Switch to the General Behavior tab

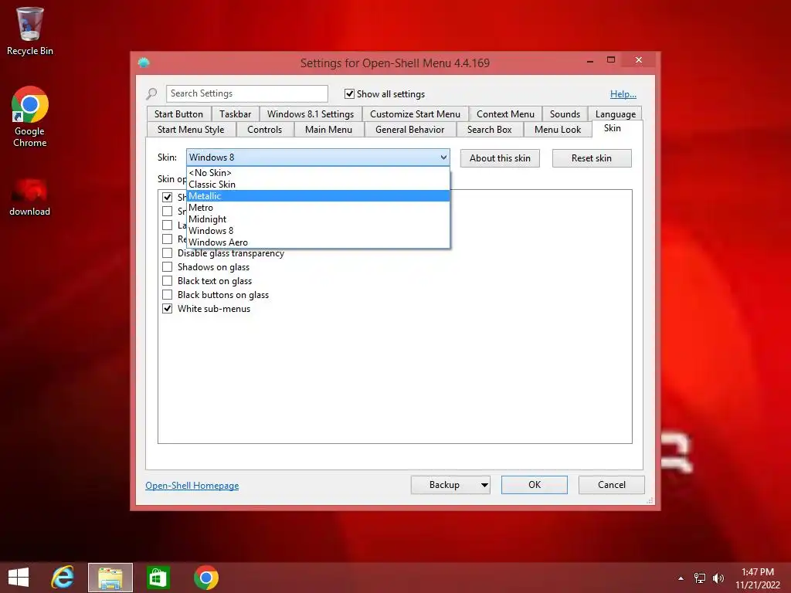tap(409, 130)
